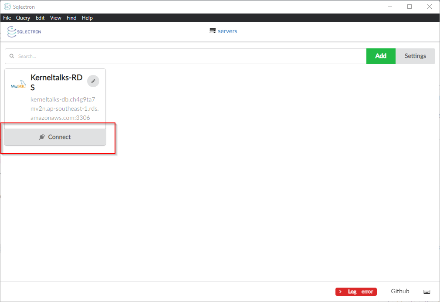Open the Settings button
This screenshot has height=302, width=440.
point(415,56)
